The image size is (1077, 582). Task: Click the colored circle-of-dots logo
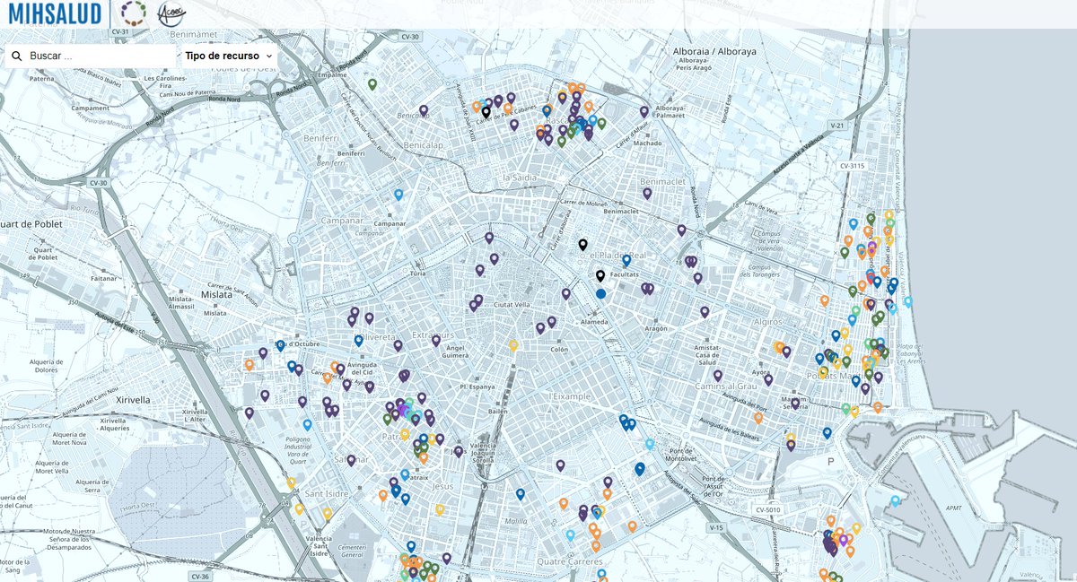pyautogui.click(x=134, y=13)
